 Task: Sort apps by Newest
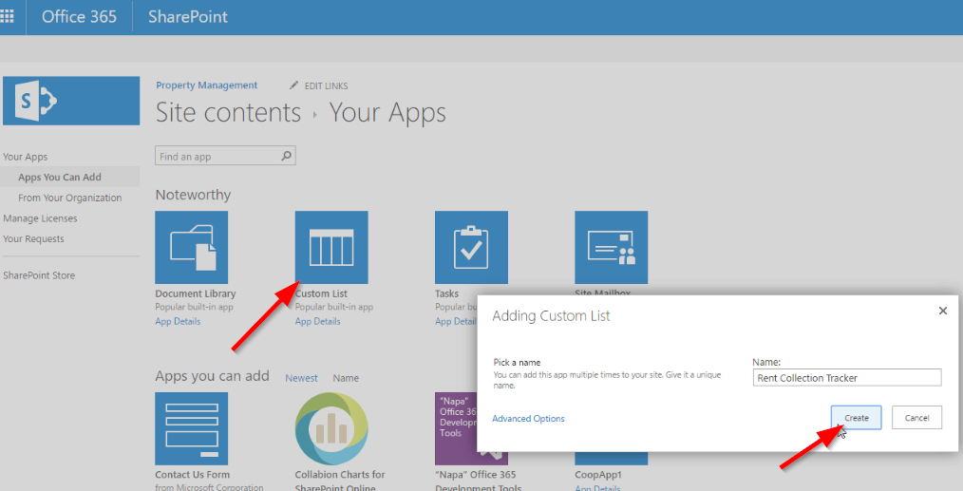(301, 378)
